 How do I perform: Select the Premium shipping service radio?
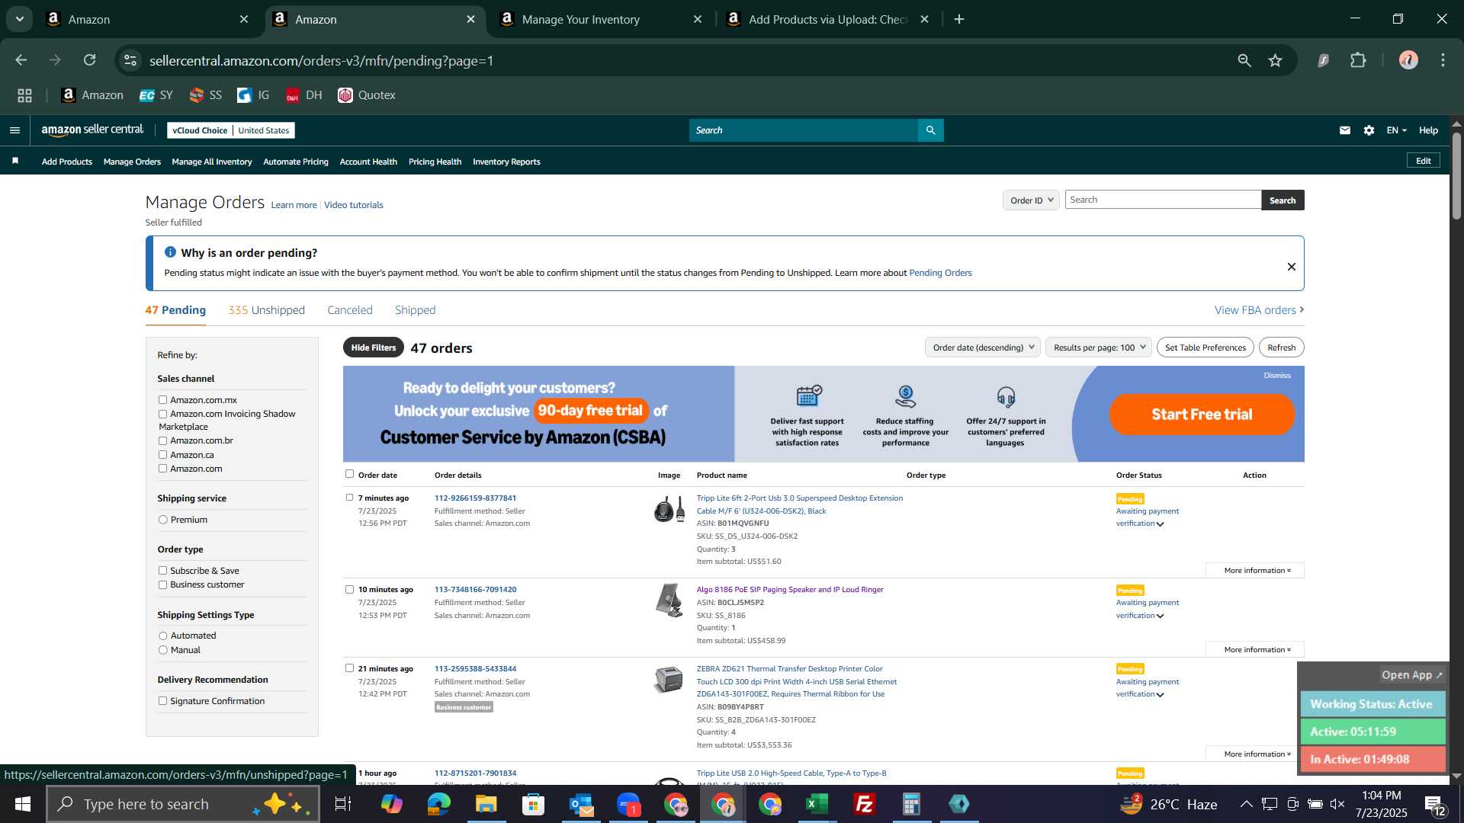[162, 520]
